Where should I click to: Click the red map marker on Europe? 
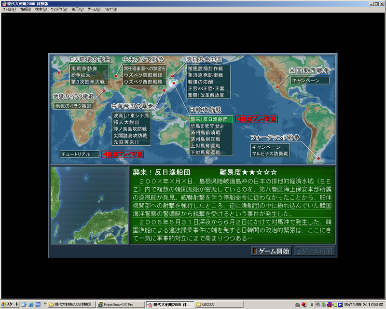pyautogui.click(x=59, y=72)
